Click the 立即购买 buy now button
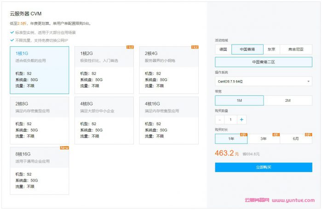 point(264,168)
